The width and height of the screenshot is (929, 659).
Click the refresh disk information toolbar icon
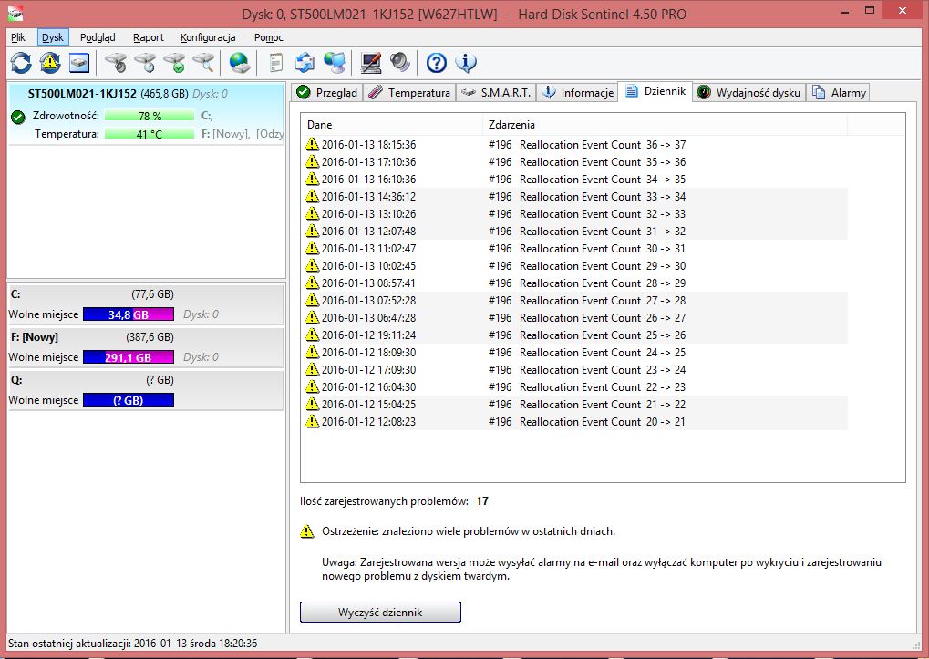(x=21, y=62)
